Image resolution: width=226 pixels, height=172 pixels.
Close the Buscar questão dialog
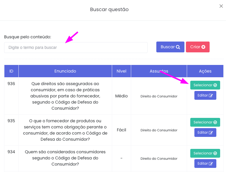click(221, 6)
